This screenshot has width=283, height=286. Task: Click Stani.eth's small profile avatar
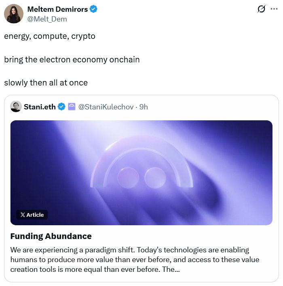point(16,107)
